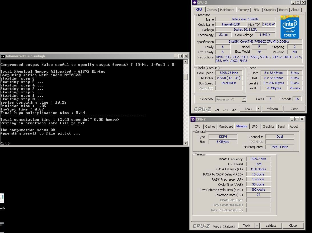312x233 pixels.
Task: Click the CPU-Z app icon in bottom window title
Action: click(x=193, y=119)
